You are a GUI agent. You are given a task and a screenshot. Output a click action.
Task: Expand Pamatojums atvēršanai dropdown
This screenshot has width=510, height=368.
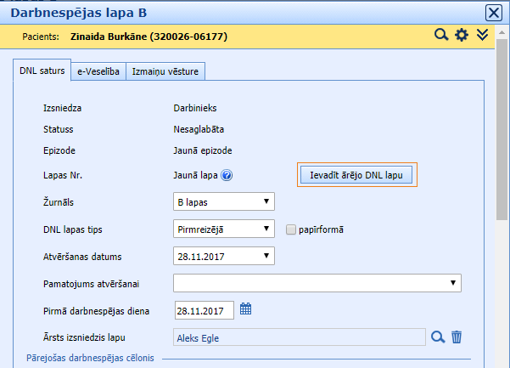point(317,283)
